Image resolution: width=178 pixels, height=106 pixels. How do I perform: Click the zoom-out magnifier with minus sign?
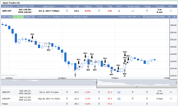tap(174, 17)
